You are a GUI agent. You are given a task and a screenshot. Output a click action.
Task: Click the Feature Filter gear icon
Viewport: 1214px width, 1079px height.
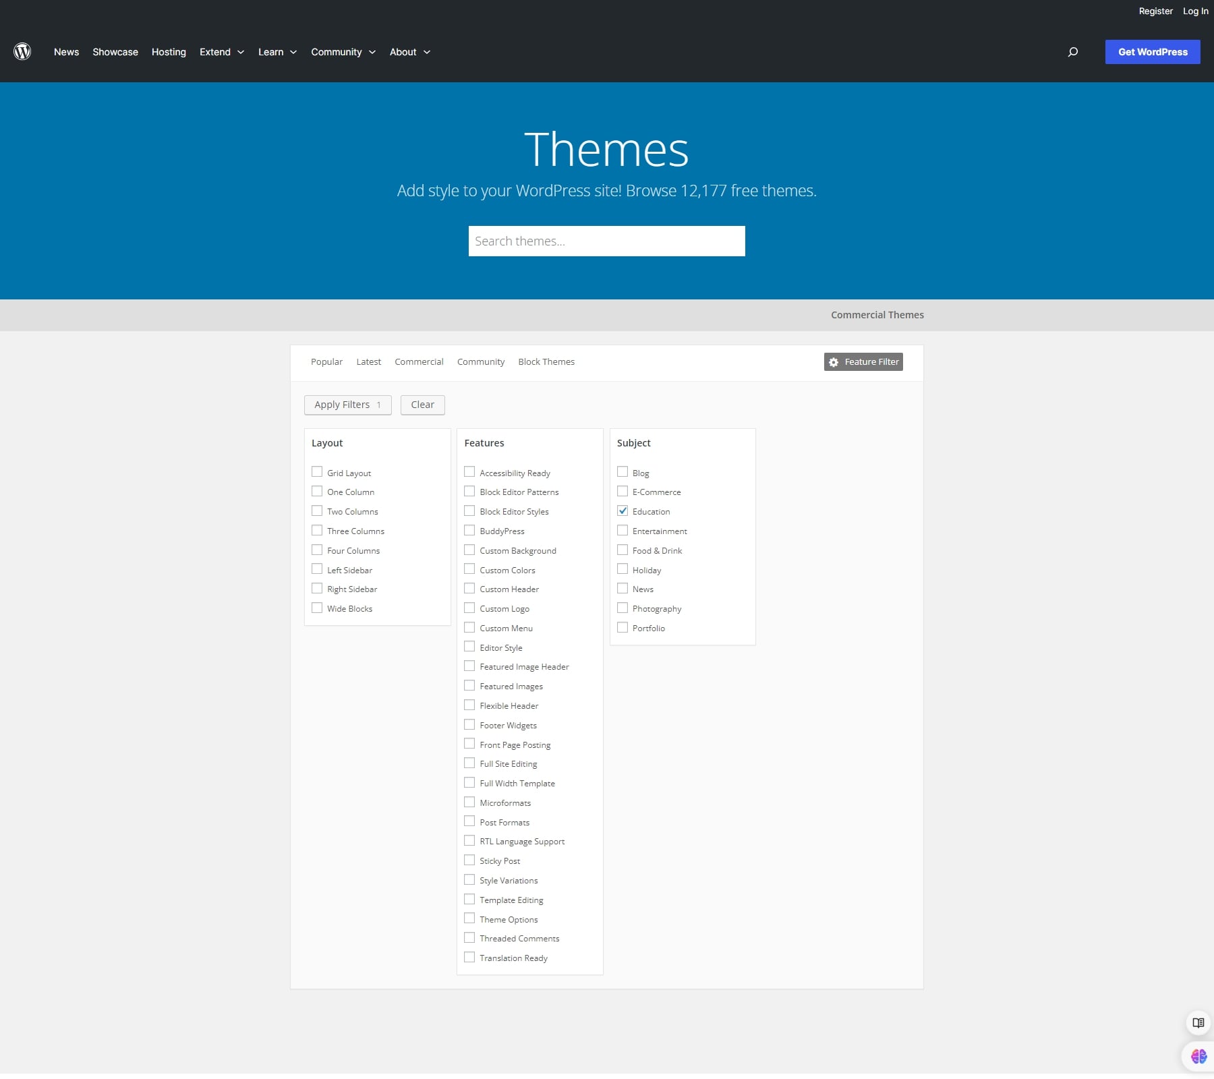point(834,361)
